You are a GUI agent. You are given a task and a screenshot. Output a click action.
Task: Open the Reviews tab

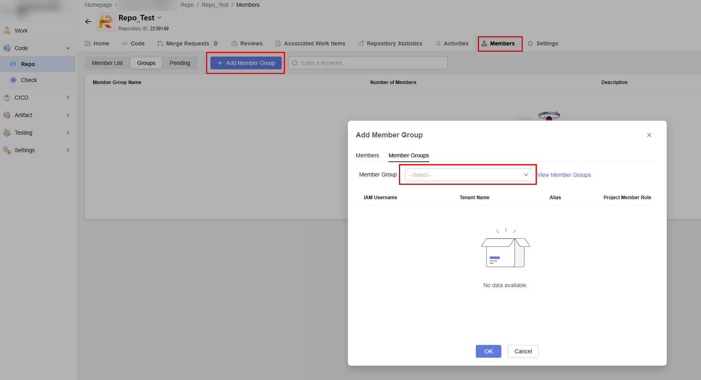[x=247, y=43]
